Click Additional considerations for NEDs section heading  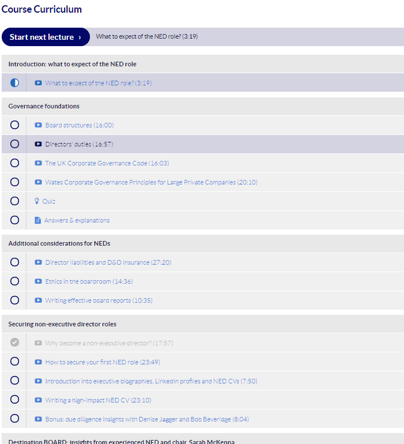[59, 243]
